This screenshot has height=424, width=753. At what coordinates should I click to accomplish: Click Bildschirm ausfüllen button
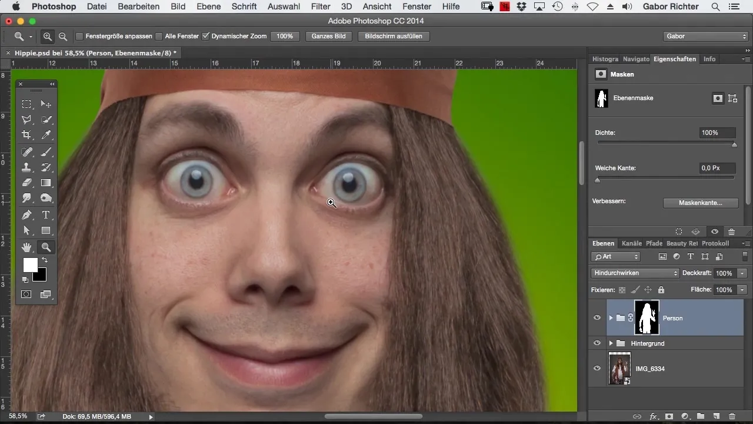pos(394,37)
